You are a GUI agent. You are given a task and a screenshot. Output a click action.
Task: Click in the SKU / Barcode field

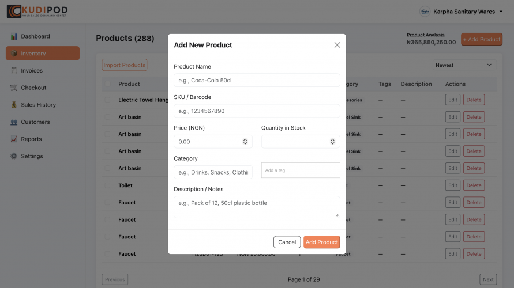pyautogui.click(x=257, y=111)
